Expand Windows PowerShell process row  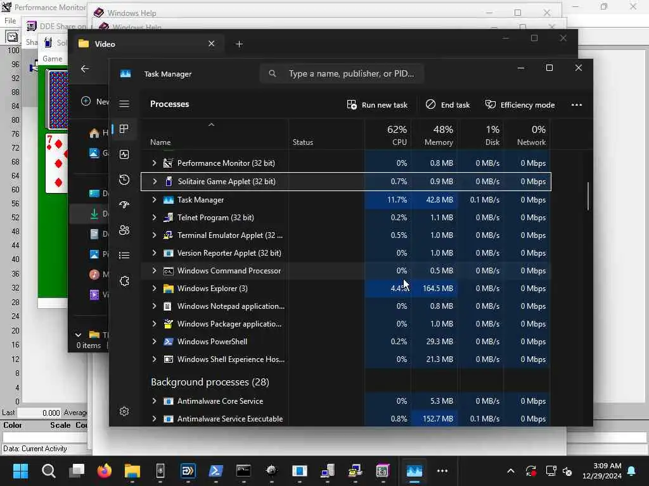154,342
